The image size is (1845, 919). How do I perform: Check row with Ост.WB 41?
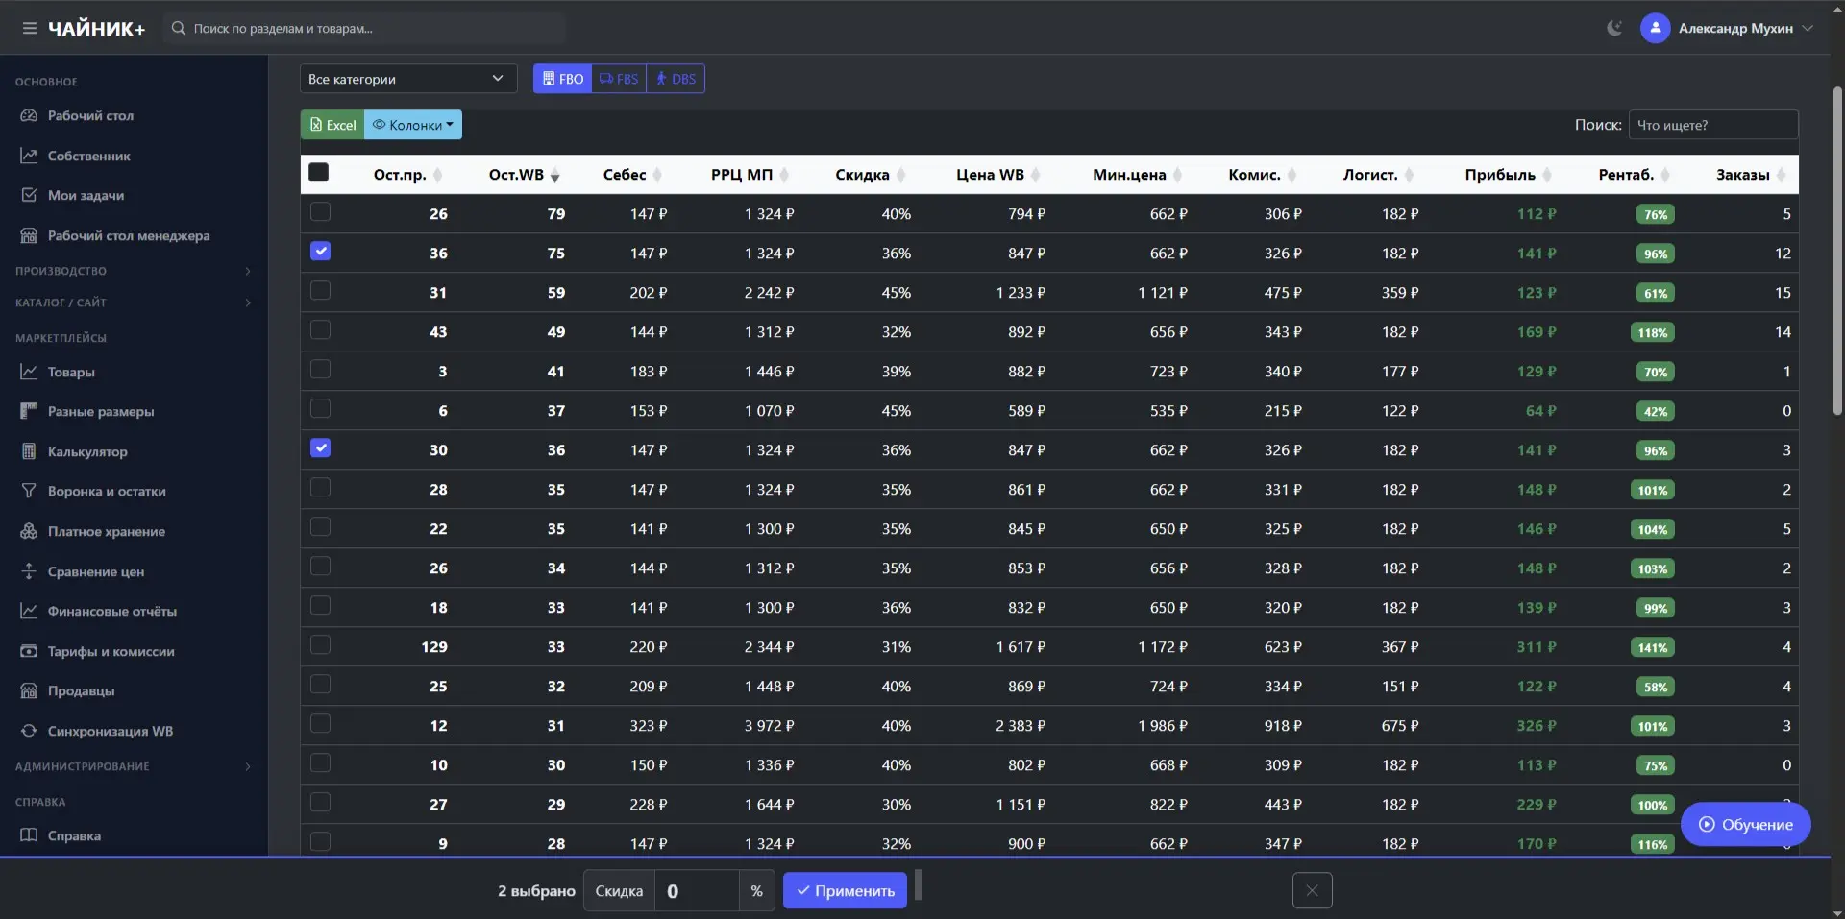pos(321,370)
